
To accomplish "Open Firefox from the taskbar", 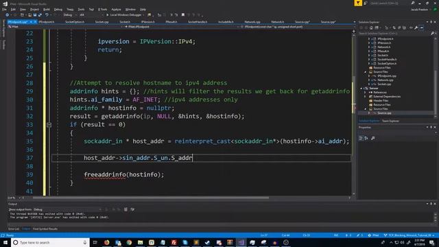I will point(107,242).
